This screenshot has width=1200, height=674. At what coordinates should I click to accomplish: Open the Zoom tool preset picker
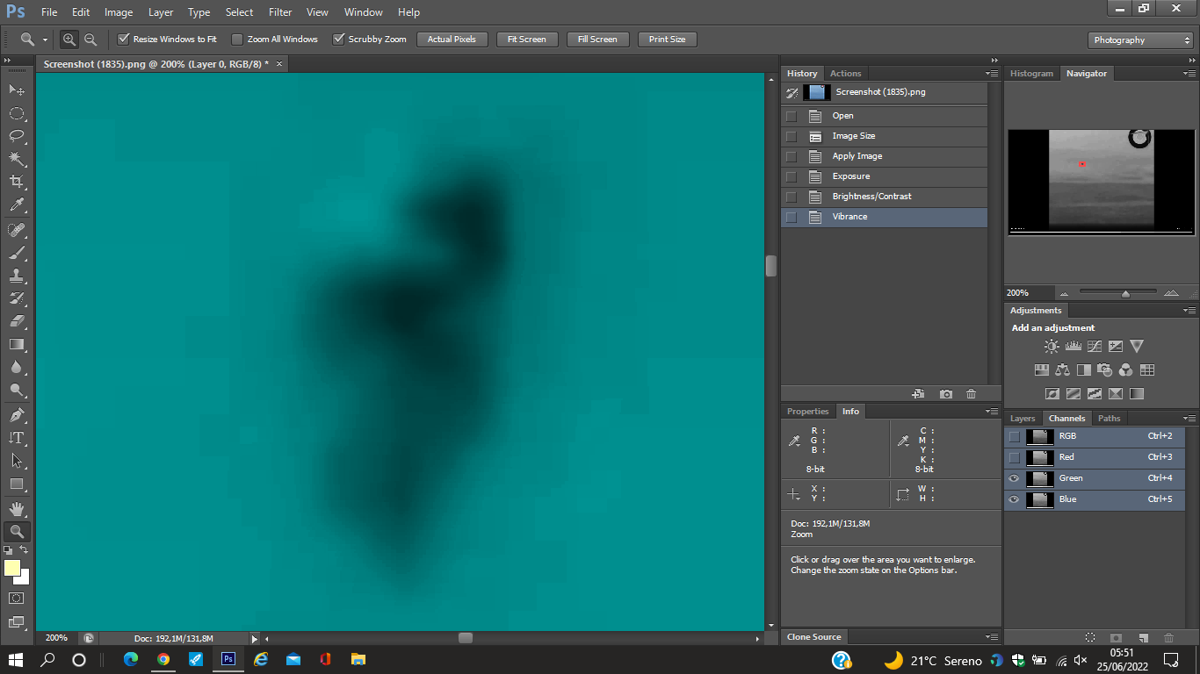34,39
